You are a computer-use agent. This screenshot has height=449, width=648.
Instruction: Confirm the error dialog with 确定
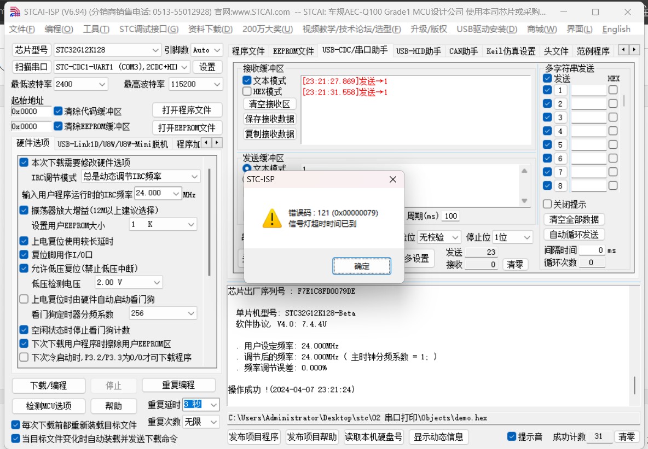(x=362, y=266)
